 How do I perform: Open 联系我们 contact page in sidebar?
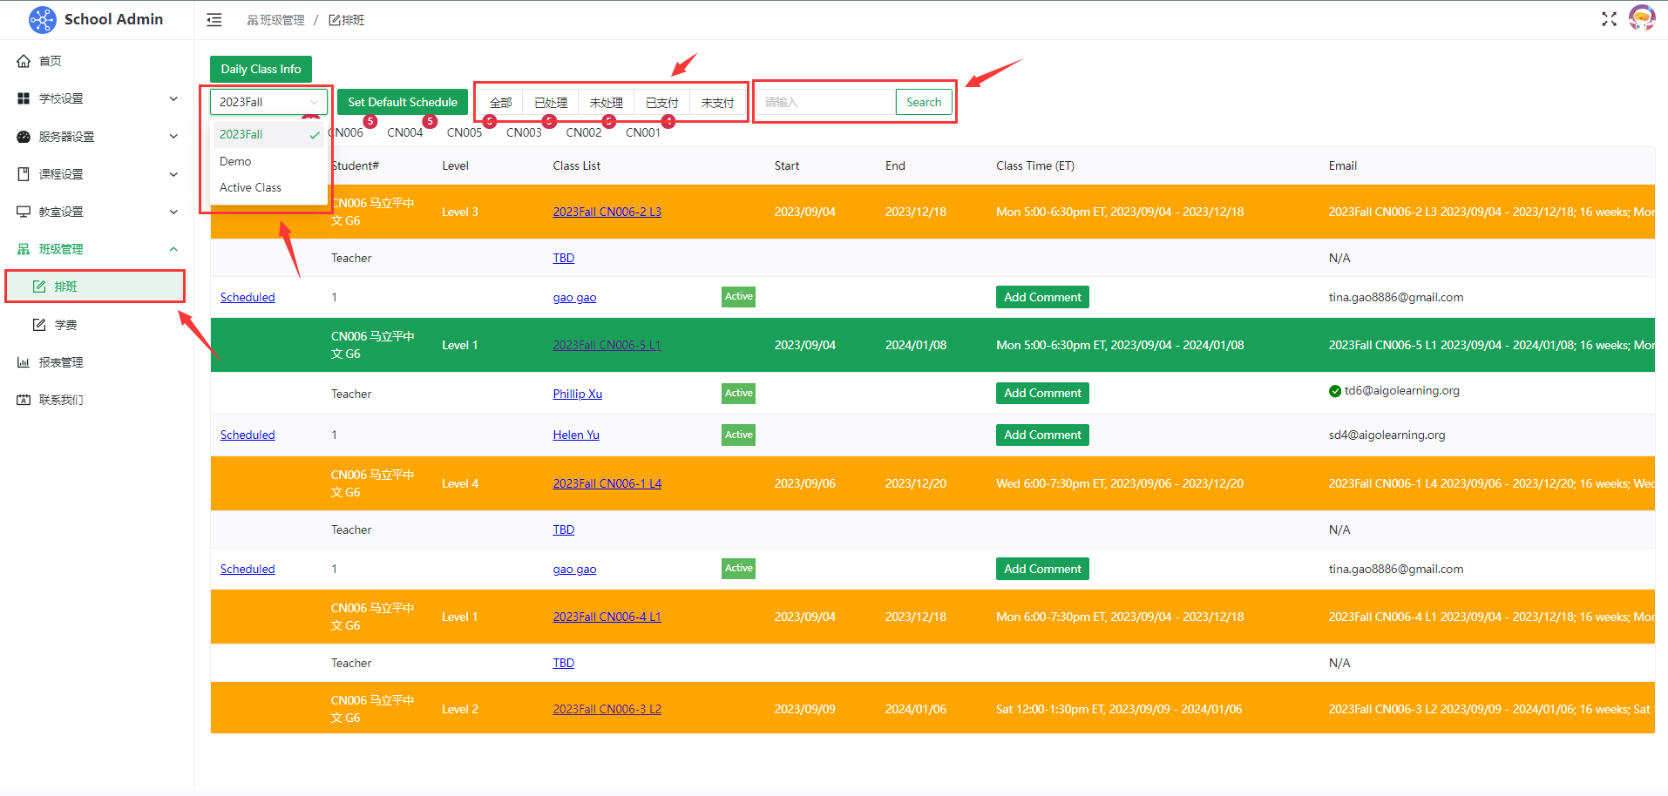coord(61,400)
